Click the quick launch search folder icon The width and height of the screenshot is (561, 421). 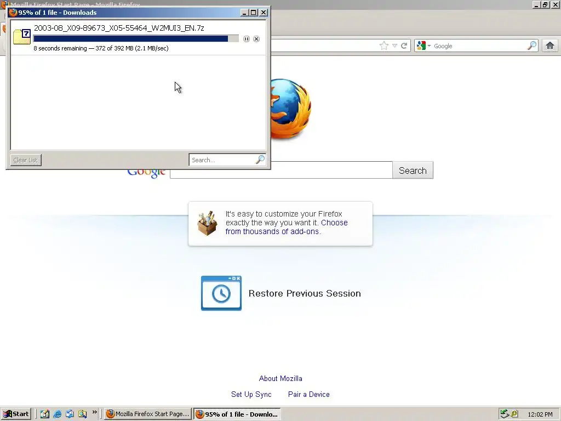[x=82, y=414]
